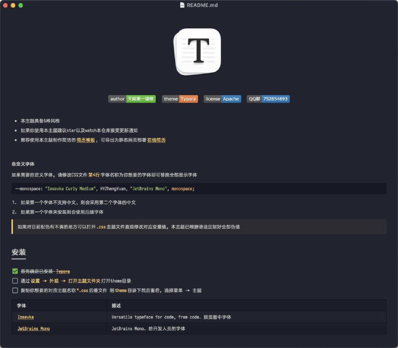Check the 复制你想要的对应主题名称 task checkbox
Viewport: 398px width, 348px height.
[15, 290]
